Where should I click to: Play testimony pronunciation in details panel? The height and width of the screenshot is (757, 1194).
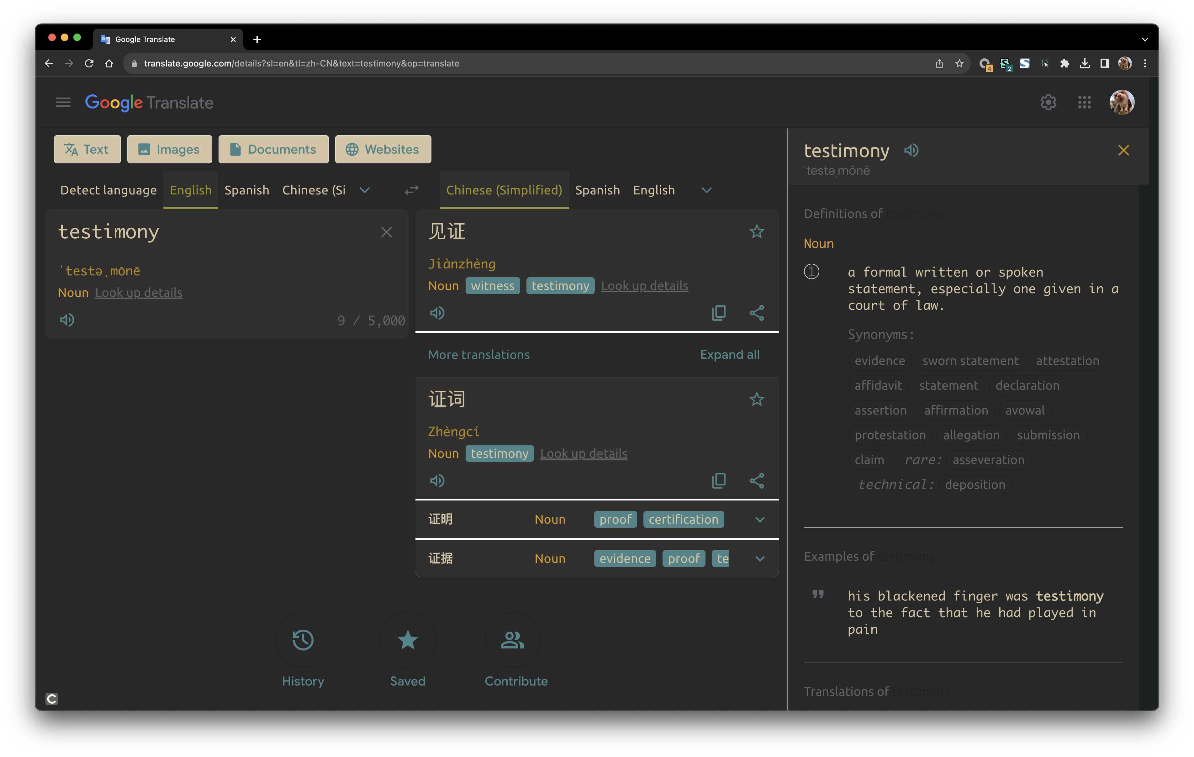pos(911,150)
